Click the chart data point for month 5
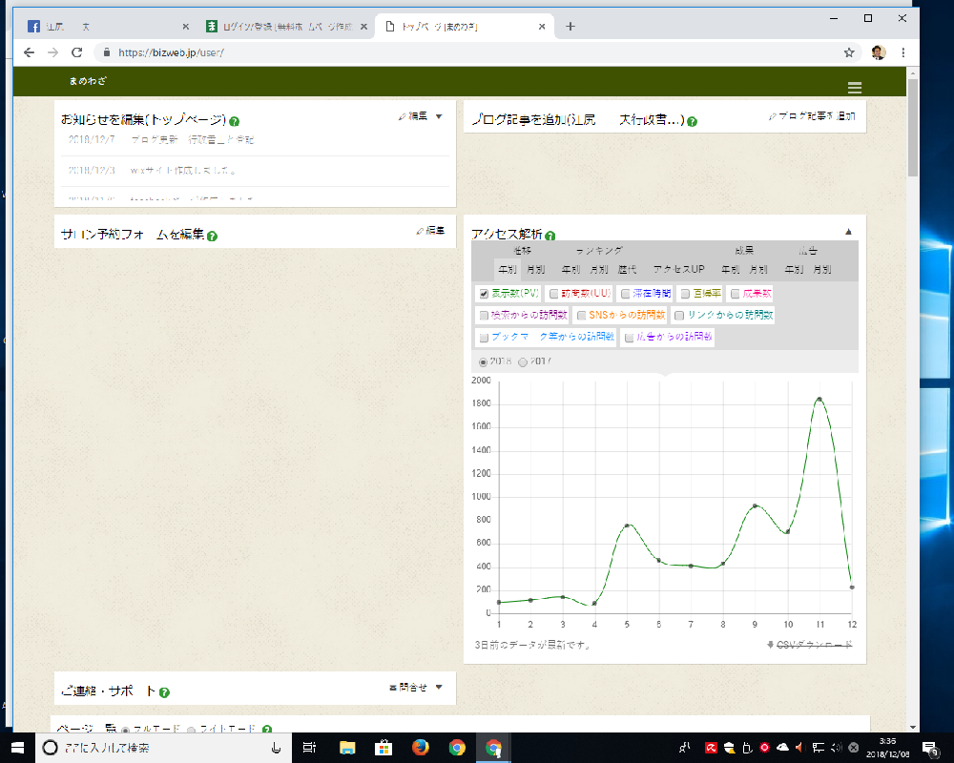Image resolution: width=954 pixels, height=763 pixels. (x=627, y=526)
